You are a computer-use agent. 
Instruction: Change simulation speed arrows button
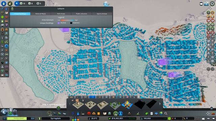coord(33,118)
